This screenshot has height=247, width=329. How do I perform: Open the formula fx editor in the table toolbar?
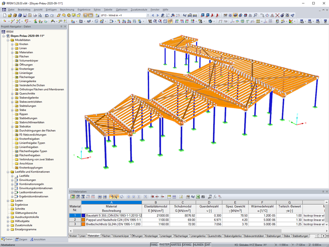click(x=215, y=197)
